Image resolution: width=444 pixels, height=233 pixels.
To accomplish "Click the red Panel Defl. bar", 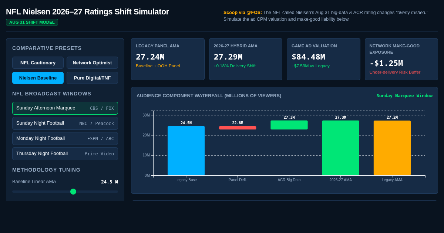I will [238, 128].
